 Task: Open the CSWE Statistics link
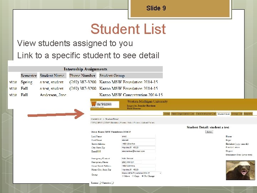111,123
